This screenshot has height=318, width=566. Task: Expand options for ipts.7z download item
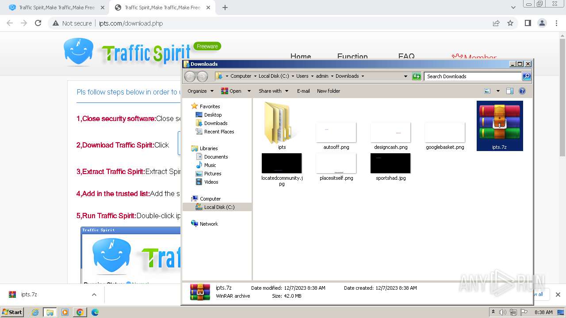tap(94, 295)
